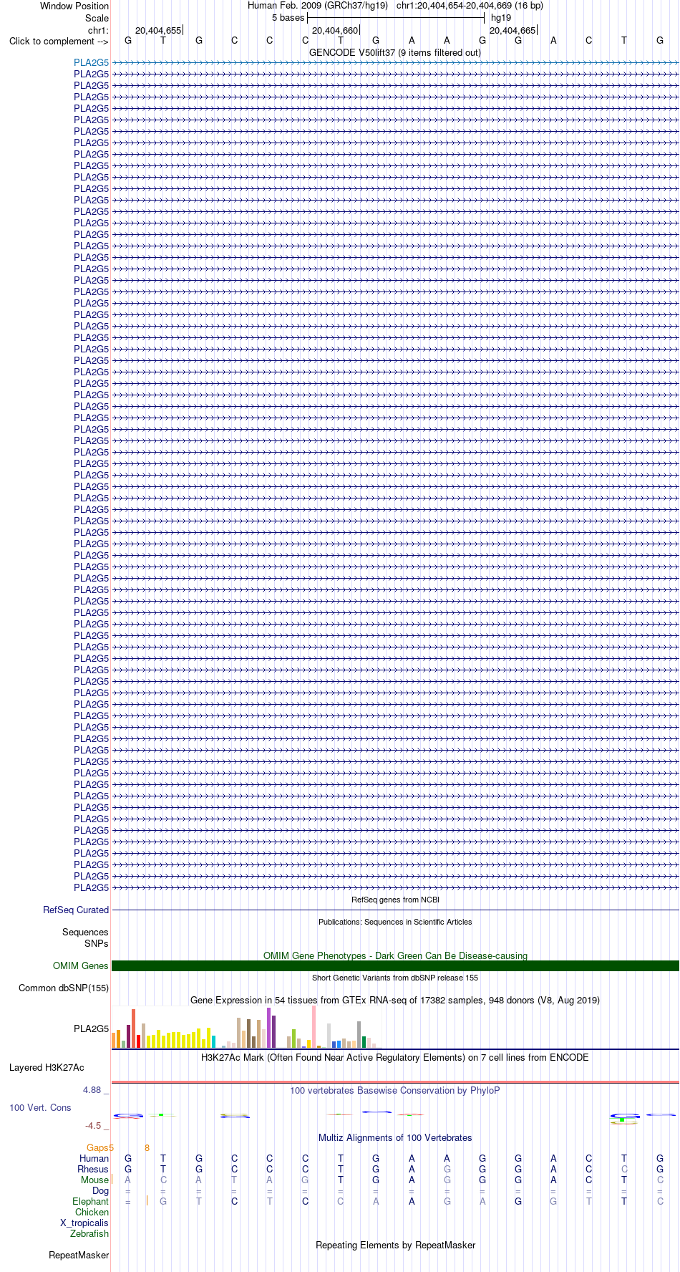680x1272 pixels.
Task: Click the light-blue PLA2G5 label at top of GENCODE
Action: [91, 62]
